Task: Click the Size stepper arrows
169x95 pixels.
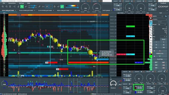Action: tap(166, 37)
